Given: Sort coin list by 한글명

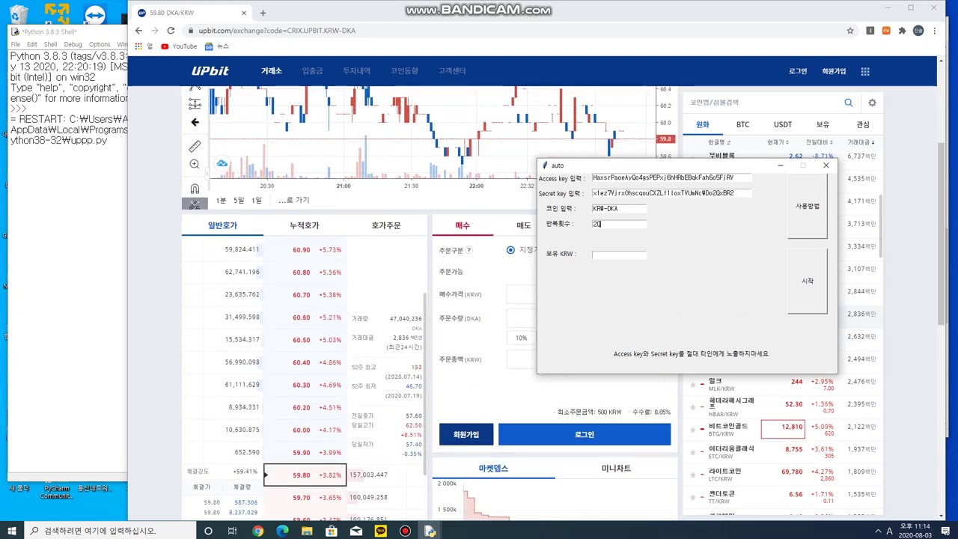Looking at the screenshot, I should [719, 142].
